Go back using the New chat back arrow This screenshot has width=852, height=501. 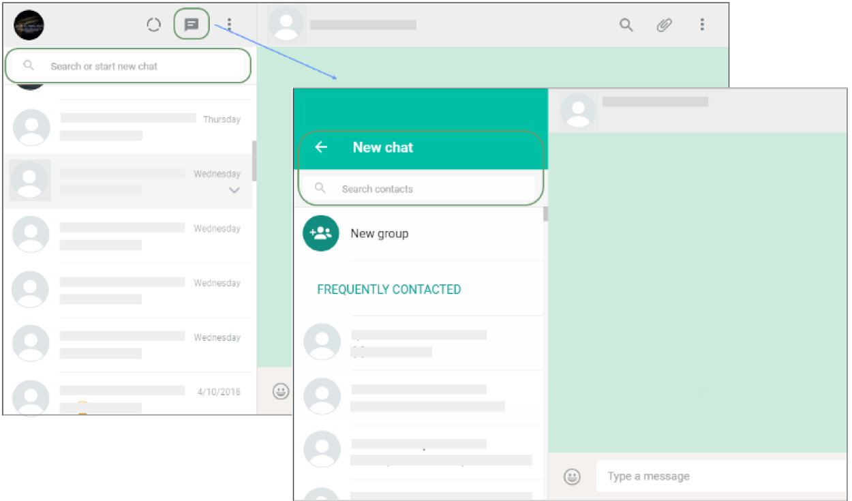point(321,147)
